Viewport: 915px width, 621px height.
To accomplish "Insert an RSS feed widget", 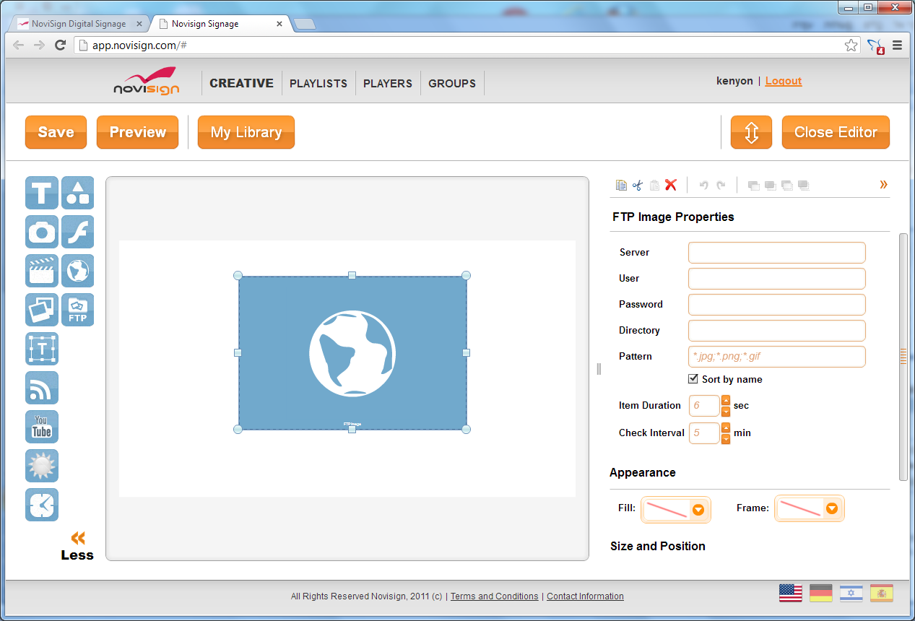I will 42,388.
